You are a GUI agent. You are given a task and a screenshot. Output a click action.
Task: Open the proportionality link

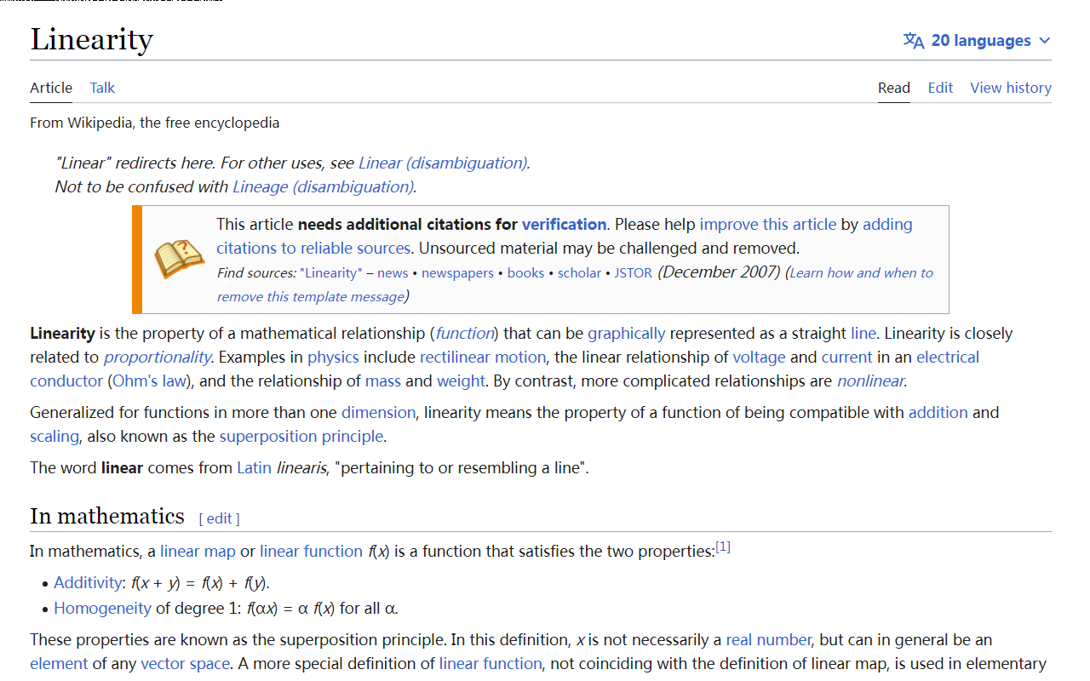point(158,357)
